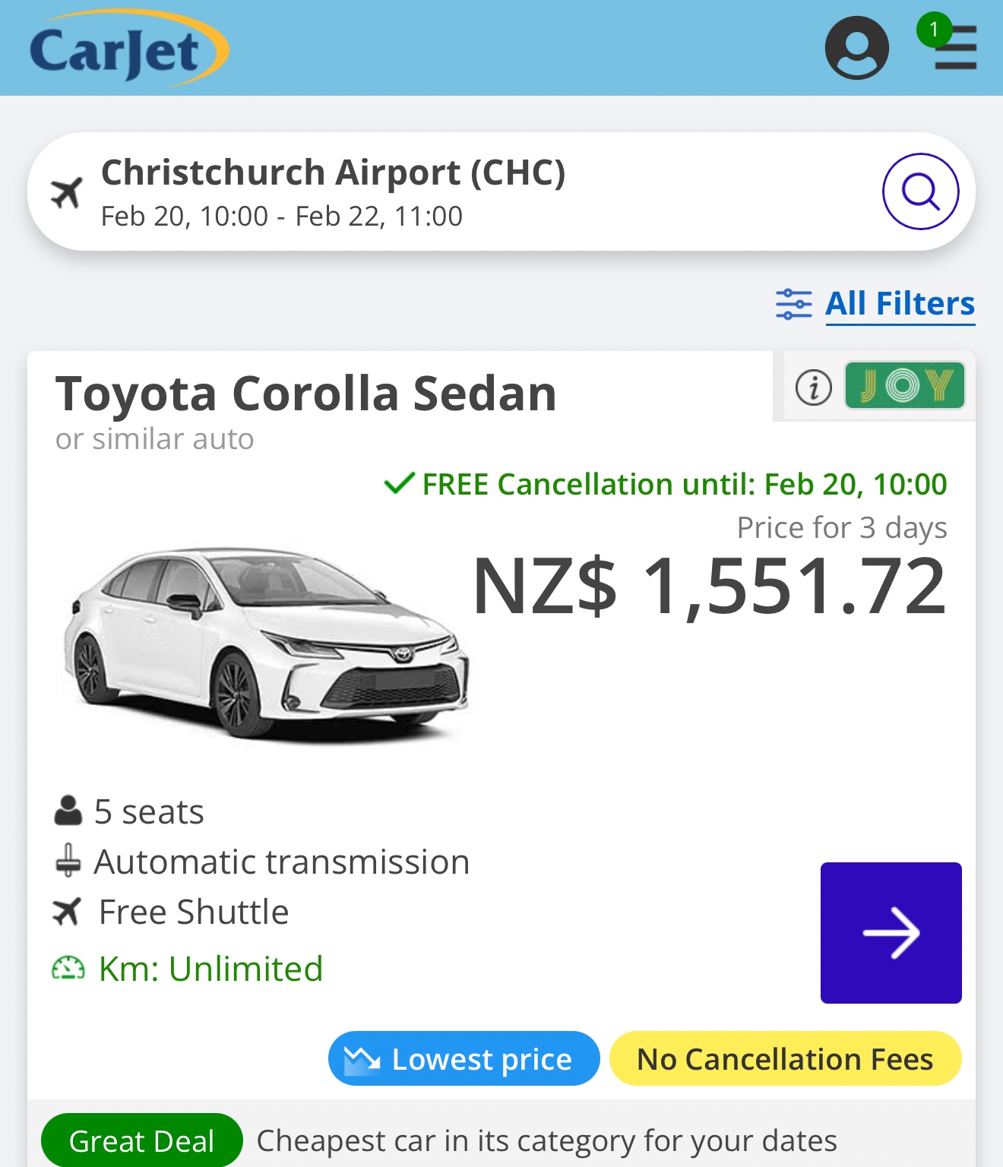Click the Great Deal label
The height and width of the screenshot is (1167, 1003).
pyautogui.click(x=141, y=1140)
